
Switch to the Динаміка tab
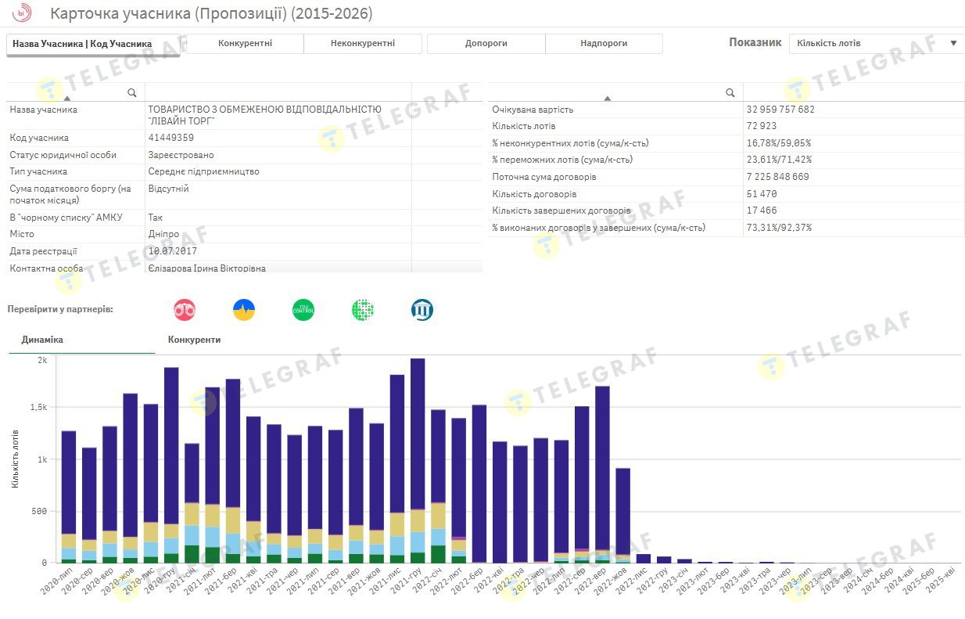coord(43,340)
